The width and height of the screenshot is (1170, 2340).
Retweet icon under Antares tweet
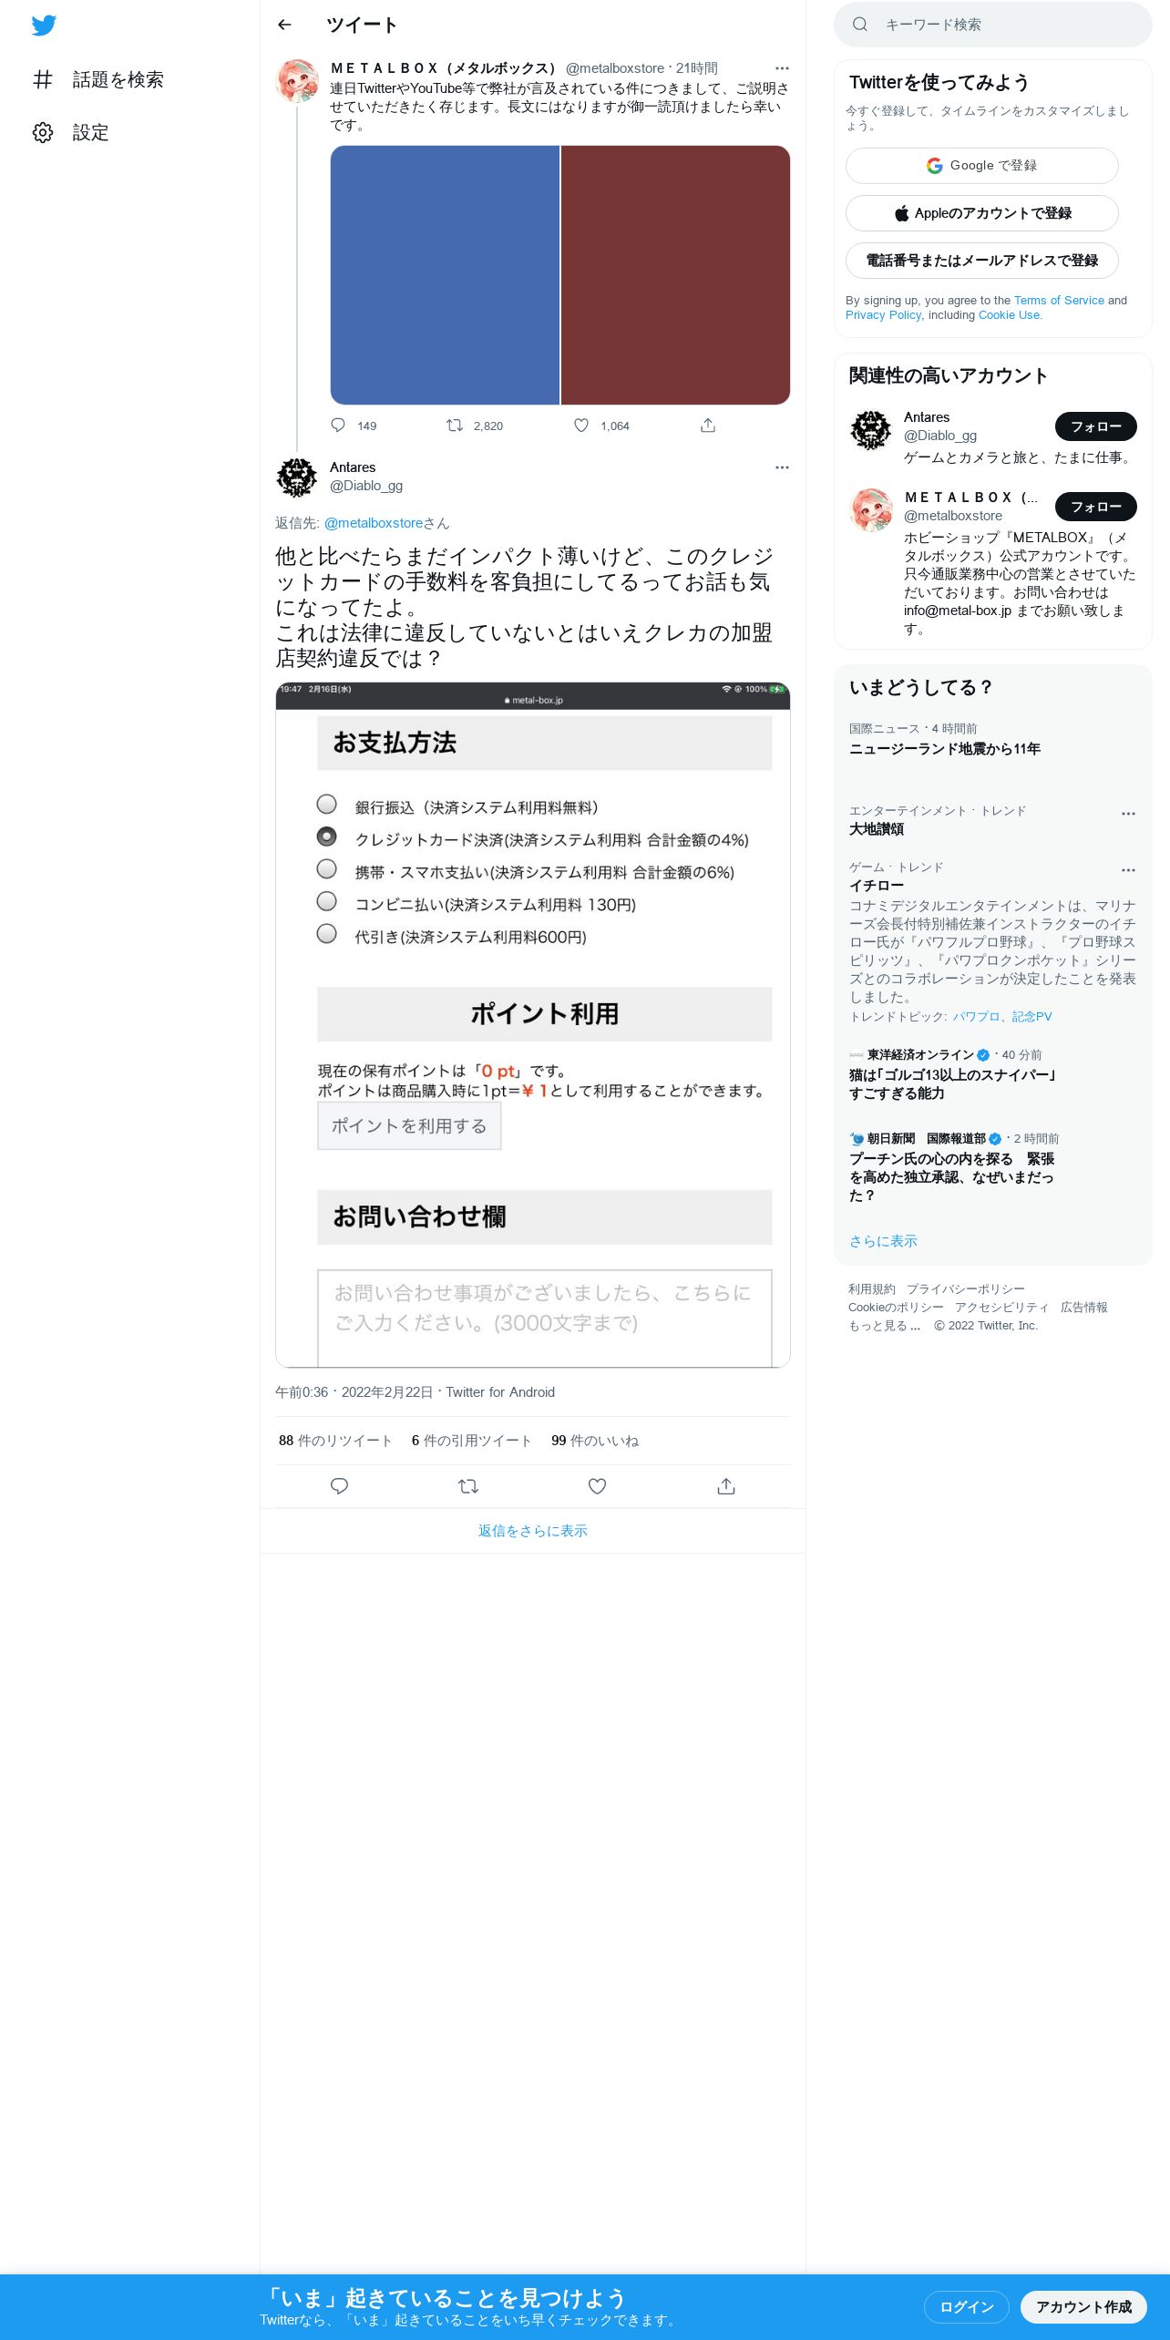(x=468, y=1486)
